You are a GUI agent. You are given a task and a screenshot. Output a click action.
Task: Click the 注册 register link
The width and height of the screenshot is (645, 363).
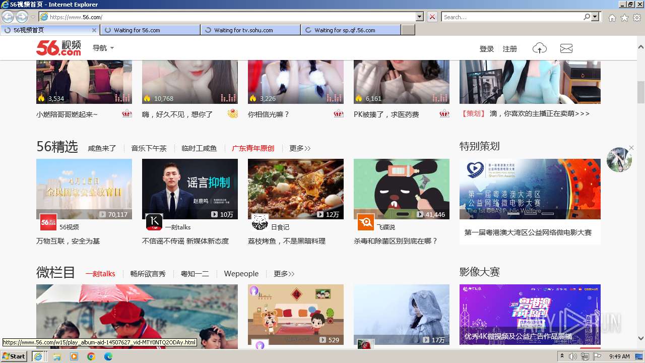tap(509, 49)
